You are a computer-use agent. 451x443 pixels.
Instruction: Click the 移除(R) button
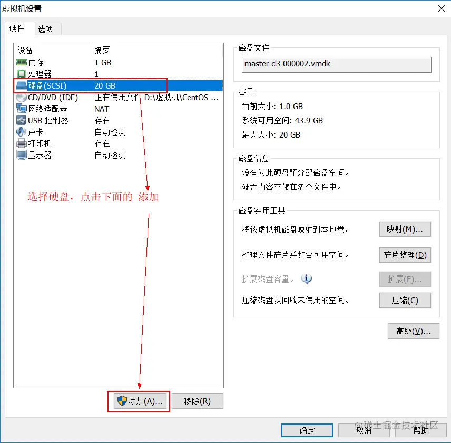coord(197,401)
